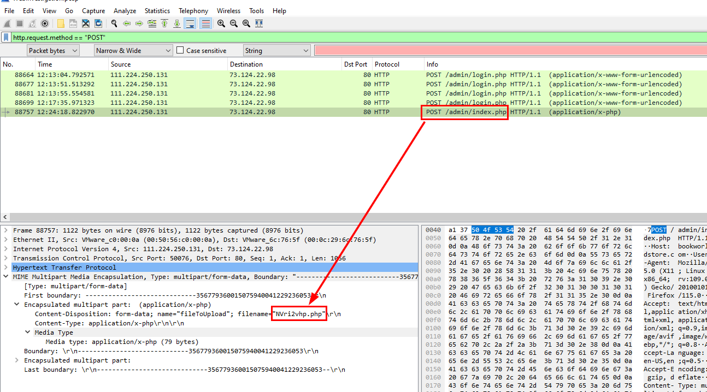Click the resize columns icon
Screen dimensions: 707x392
259,23
